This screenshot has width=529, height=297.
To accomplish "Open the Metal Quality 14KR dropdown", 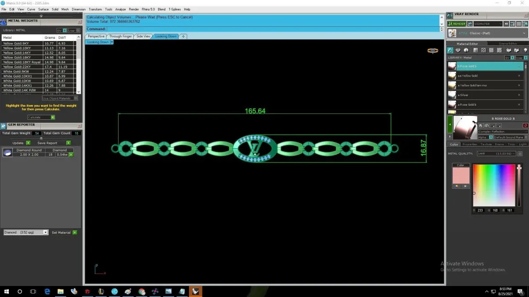I will 497,154.
